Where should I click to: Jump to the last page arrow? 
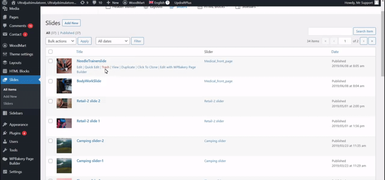point(372,41)
